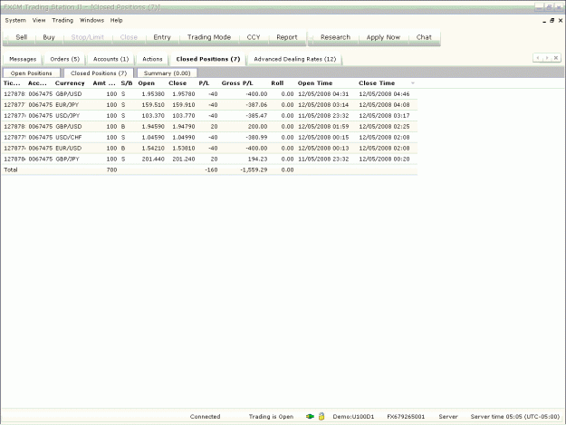Switch to the Messages tab
The width and height of the screenshot is (566, 425).
click(23, 59)
